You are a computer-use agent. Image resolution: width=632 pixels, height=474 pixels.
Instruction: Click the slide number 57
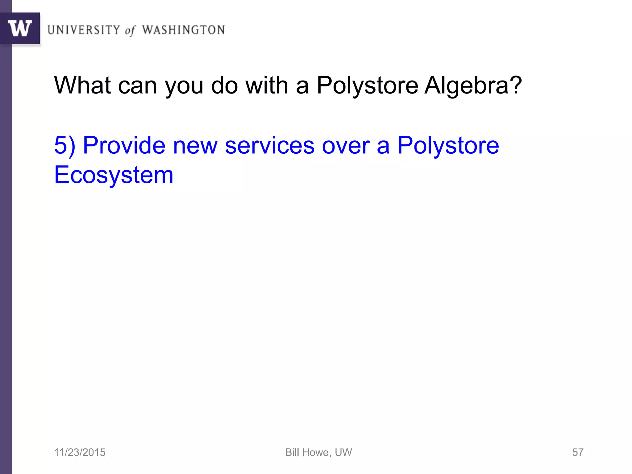click(578, 452)
